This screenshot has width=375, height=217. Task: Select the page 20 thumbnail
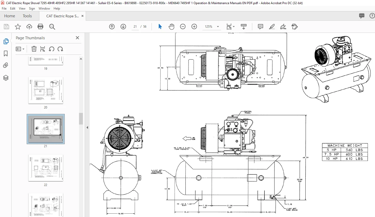(x=46, y=90)
